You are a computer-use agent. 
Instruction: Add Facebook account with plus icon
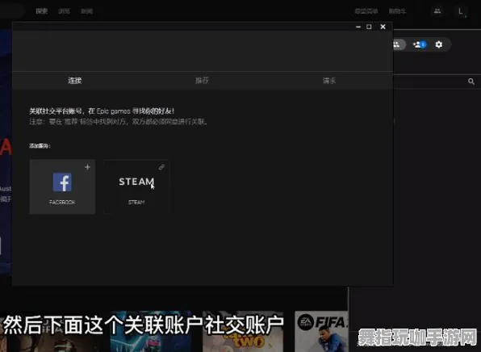pyautogui.click(x=87, y=167)
